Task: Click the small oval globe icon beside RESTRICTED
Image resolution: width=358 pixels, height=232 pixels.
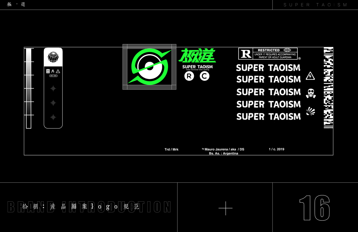Action: 287,50
